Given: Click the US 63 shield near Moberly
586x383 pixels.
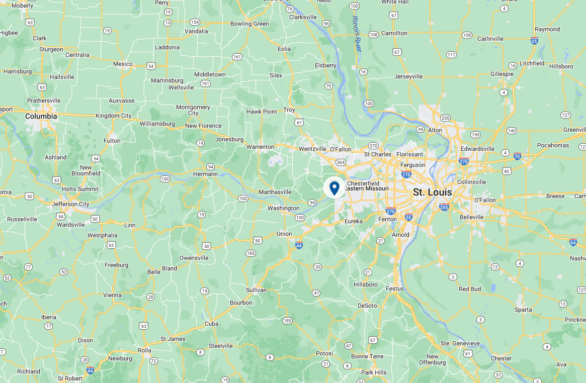Looking at the screenshot, I should 30,23.
